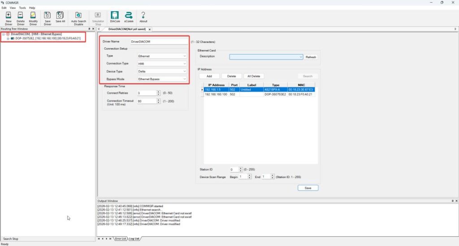Image resolution: width=459 pixels, height=246 pixels.
Task: Click the Save button below scan range
Action: pos(308,188)
